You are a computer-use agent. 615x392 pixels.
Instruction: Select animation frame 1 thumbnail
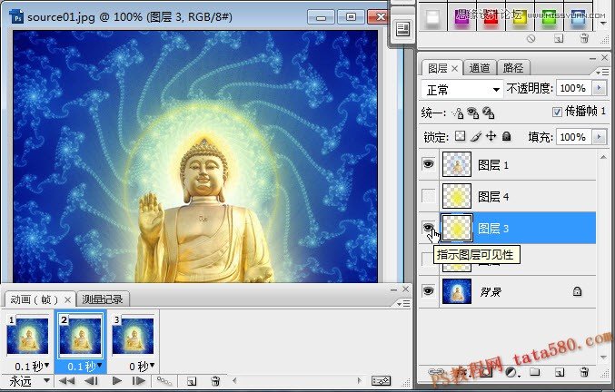(27, 337)
